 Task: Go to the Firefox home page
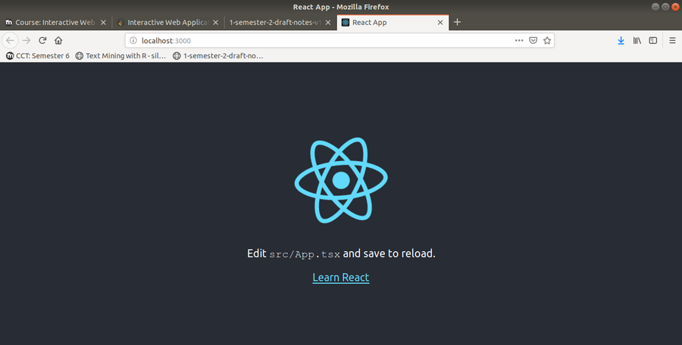(x=58, y=40)
